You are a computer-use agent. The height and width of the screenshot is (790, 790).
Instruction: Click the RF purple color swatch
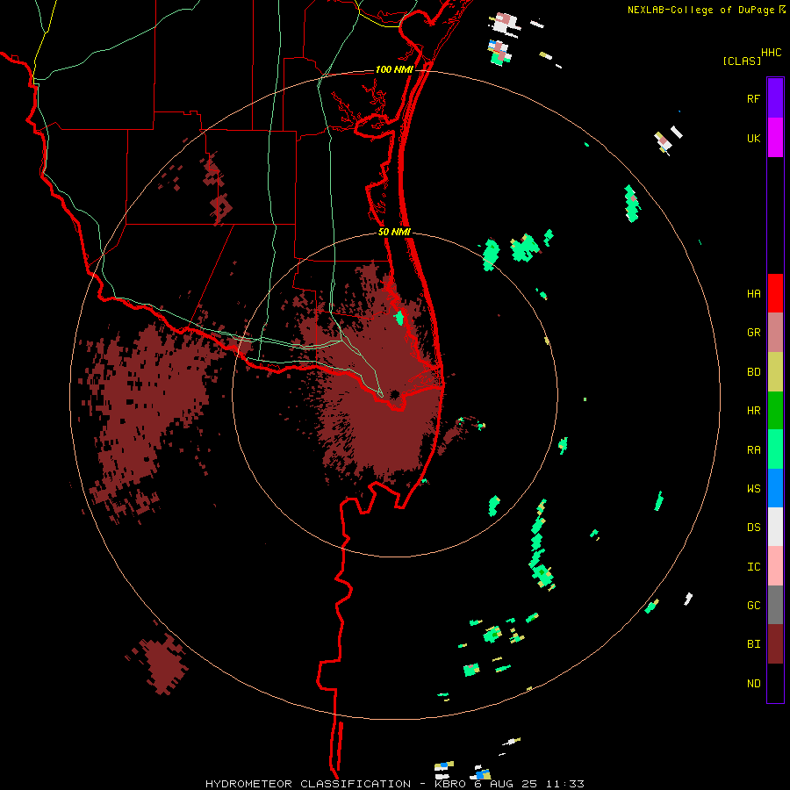tap(775, 98)
